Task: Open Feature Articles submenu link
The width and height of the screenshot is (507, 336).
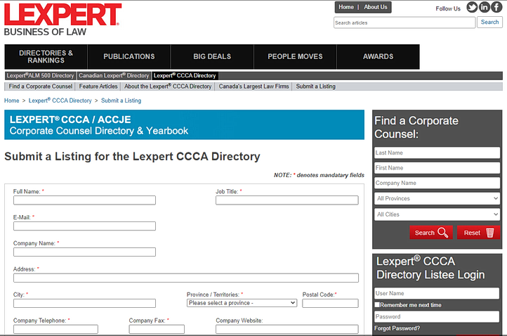Action: [x=98, y=86]
